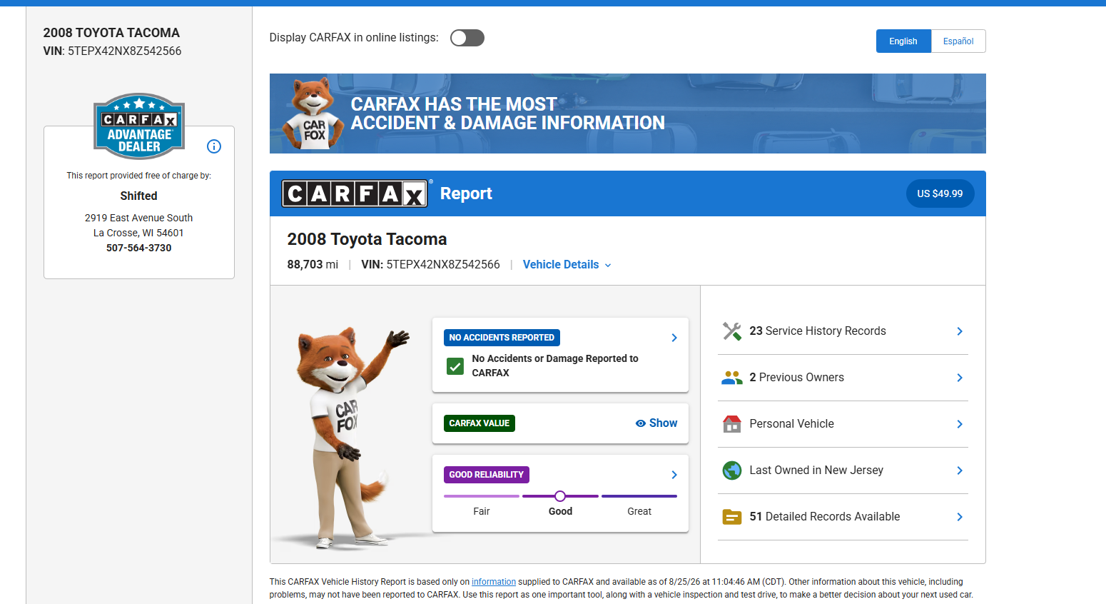Click the eye icon beside Show

[640, 423]
